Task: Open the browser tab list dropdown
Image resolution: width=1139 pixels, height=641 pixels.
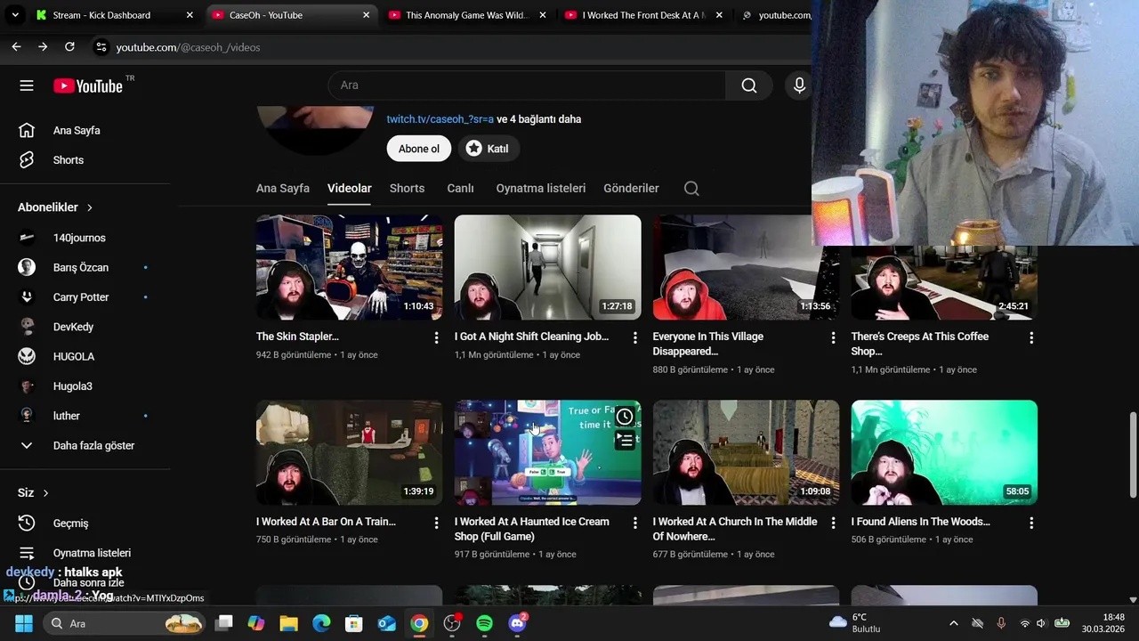Action: coord(14,15)
